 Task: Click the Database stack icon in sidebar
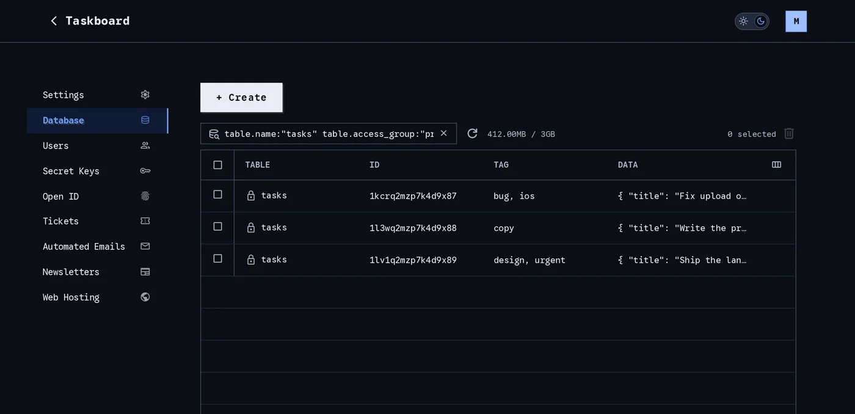(145, 120)
